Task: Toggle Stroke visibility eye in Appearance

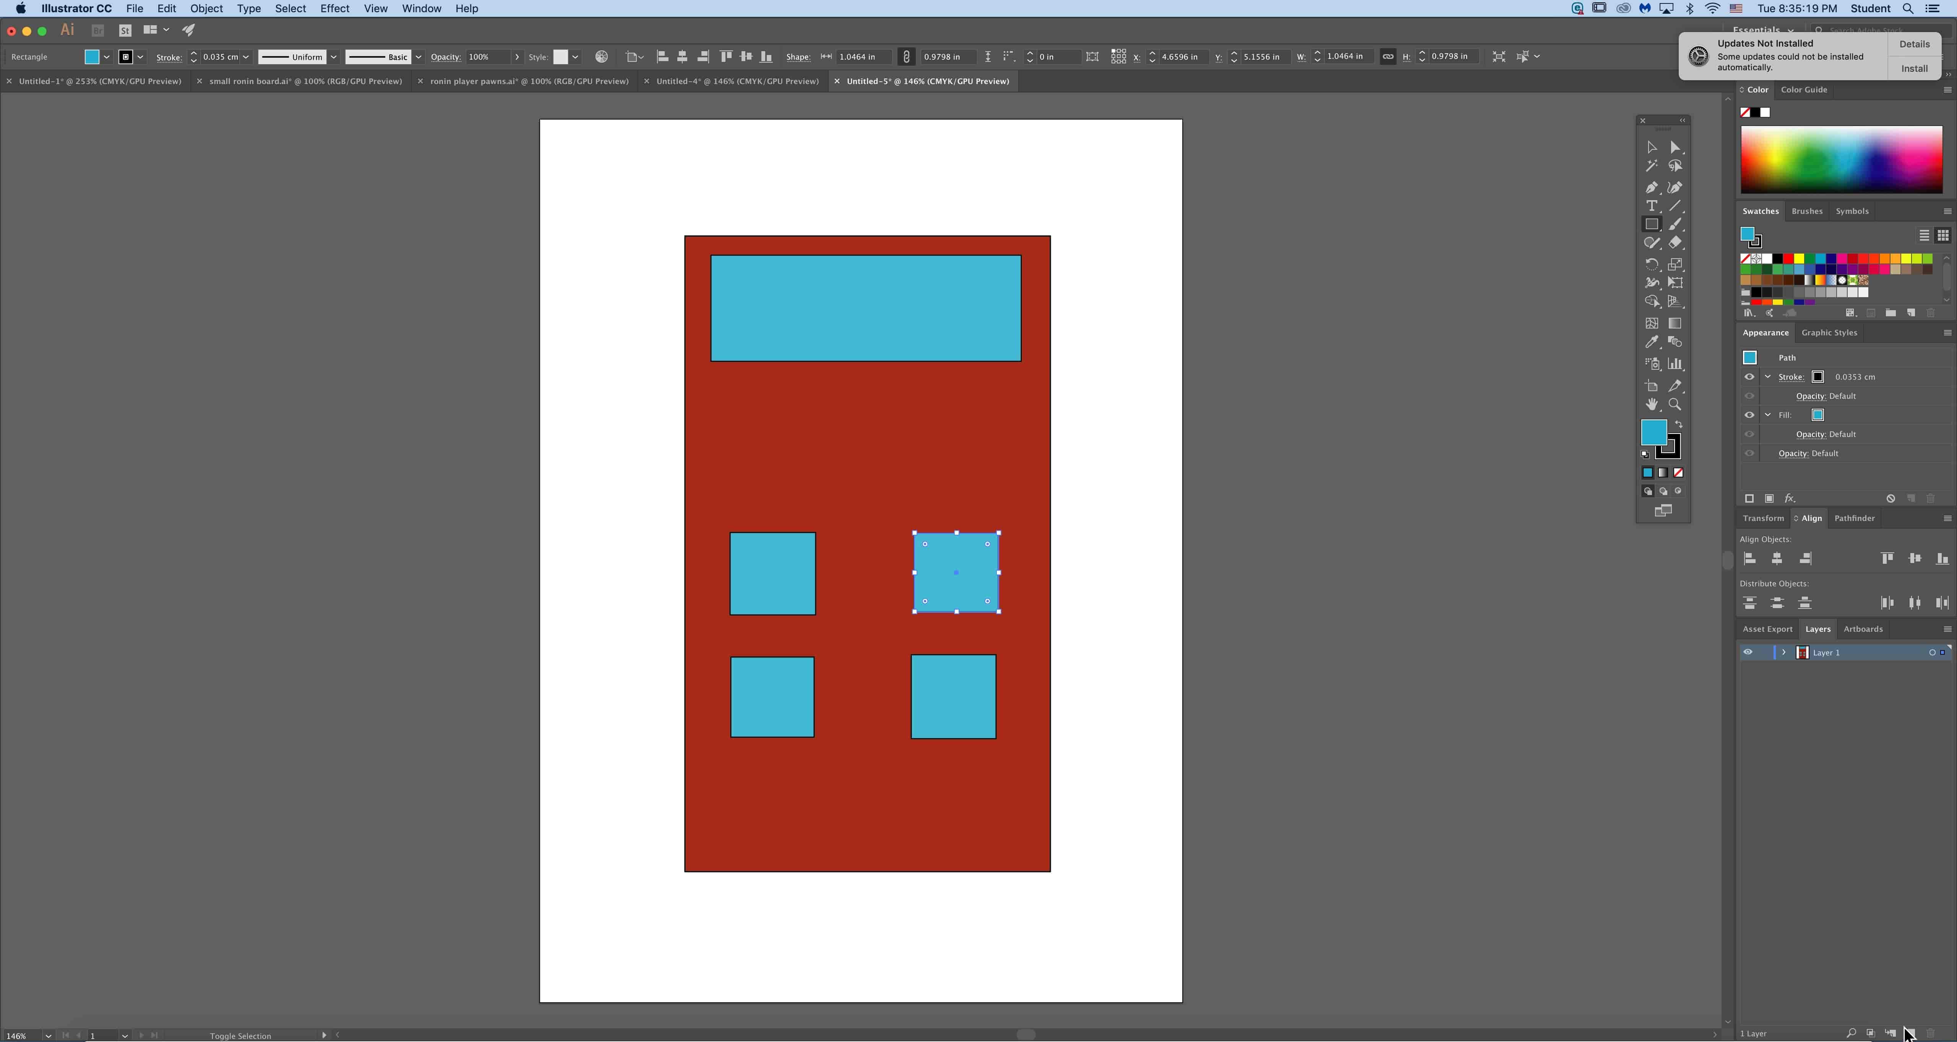Action: tap(1749, 377)
